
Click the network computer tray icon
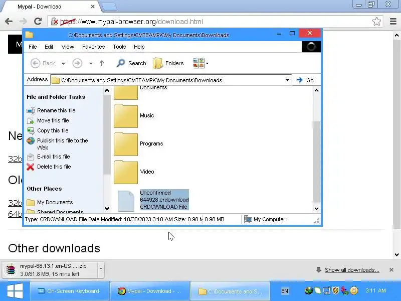[x=327, y=291]
